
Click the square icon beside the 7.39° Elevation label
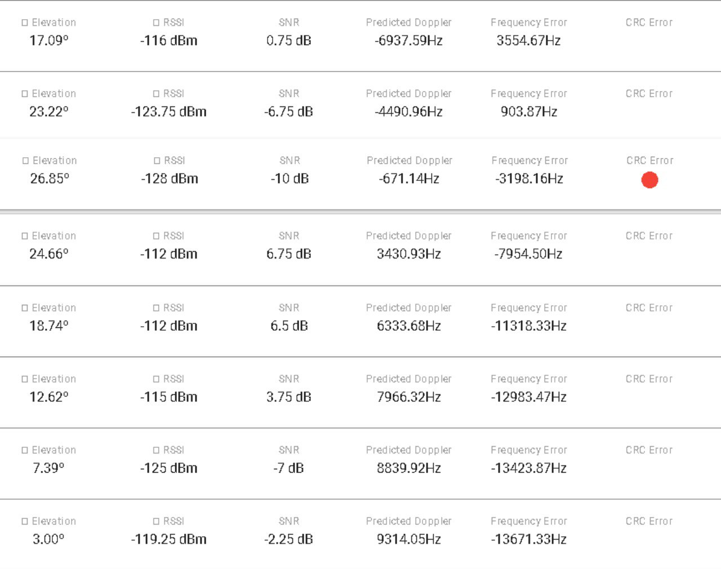click(25, 450)
